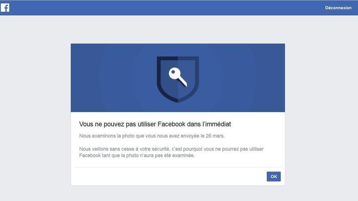Log out using the Déconnexion link
Viewport: 358px width, 201px height.
coord(338,8)
